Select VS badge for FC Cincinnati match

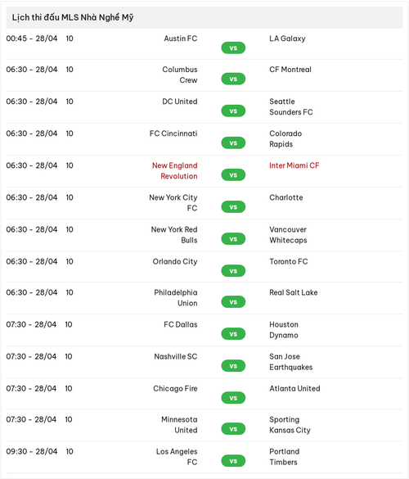pos(233,143)
